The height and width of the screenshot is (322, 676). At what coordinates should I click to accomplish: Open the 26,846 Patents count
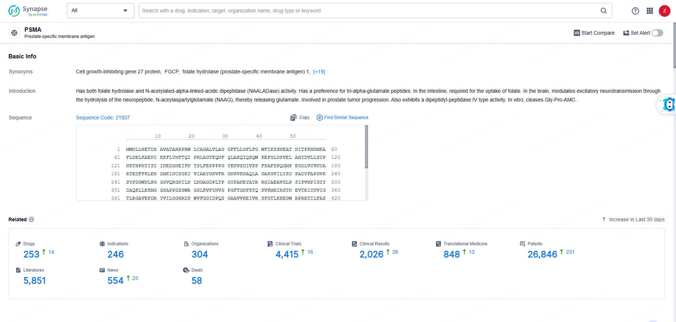[542, 254]
